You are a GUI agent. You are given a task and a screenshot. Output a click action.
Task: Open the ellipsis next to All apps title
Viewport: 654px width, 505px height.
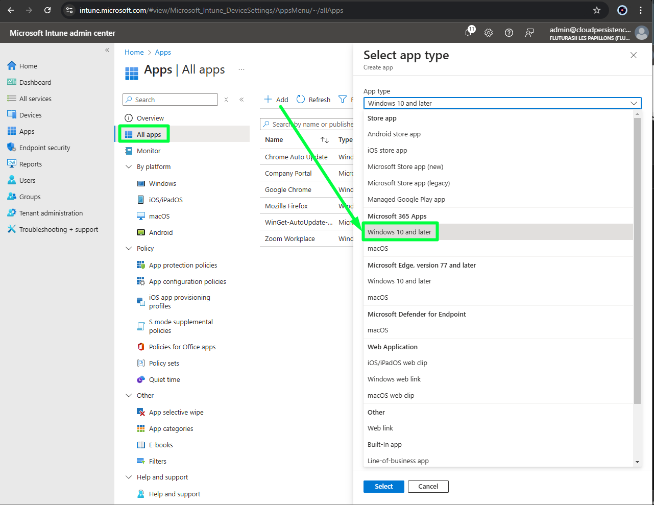[241, 69]
